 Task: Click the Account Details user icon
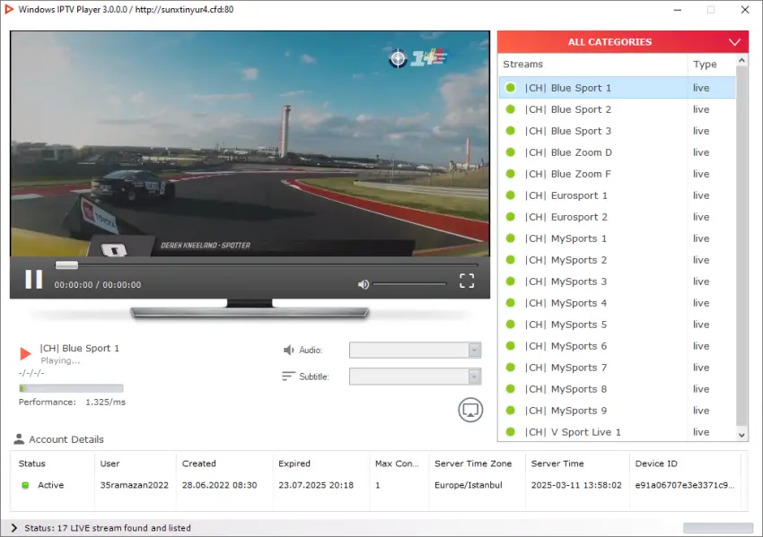coord(19,438)
